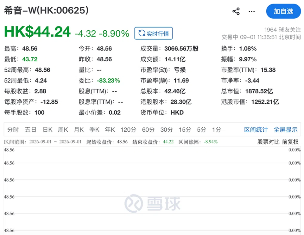Open the 月K chart tab
Viewport: 304px width, 235px height.
(79, 130)
